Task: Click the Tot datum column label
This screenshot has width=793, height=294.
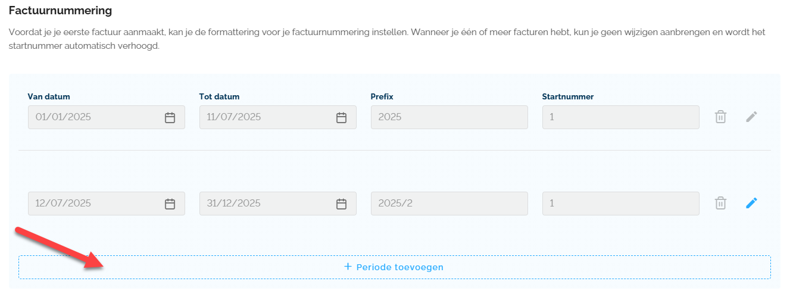Action: [219, 96]
